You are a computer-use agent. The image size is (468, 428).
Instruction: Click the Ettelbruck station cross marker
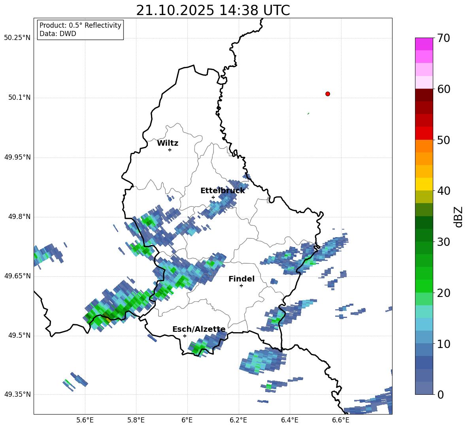(x=213, y=197)
